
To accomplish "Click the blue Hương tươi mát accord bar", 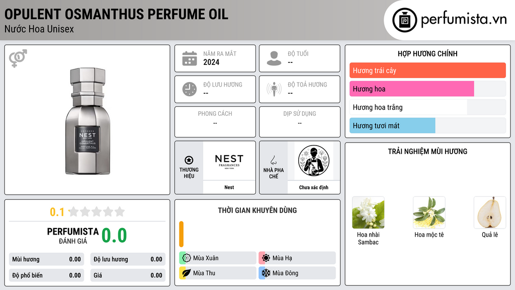I will pyautogui.click(x=392, y=125).
